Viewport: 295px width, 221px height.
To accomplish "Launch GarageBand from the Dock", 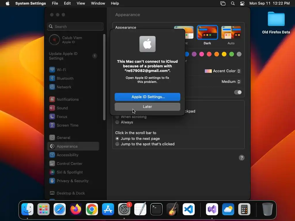I will 172,209.
